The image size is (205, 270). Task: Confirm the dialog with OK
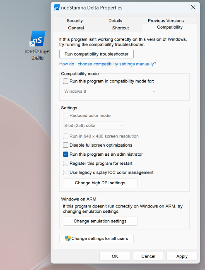pyautogui.click(x=115, y=256)
